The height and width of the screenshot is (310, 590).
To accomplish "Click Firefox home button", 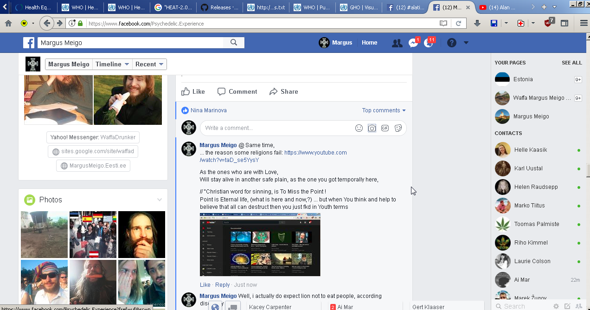I will (x=8, y=23).
